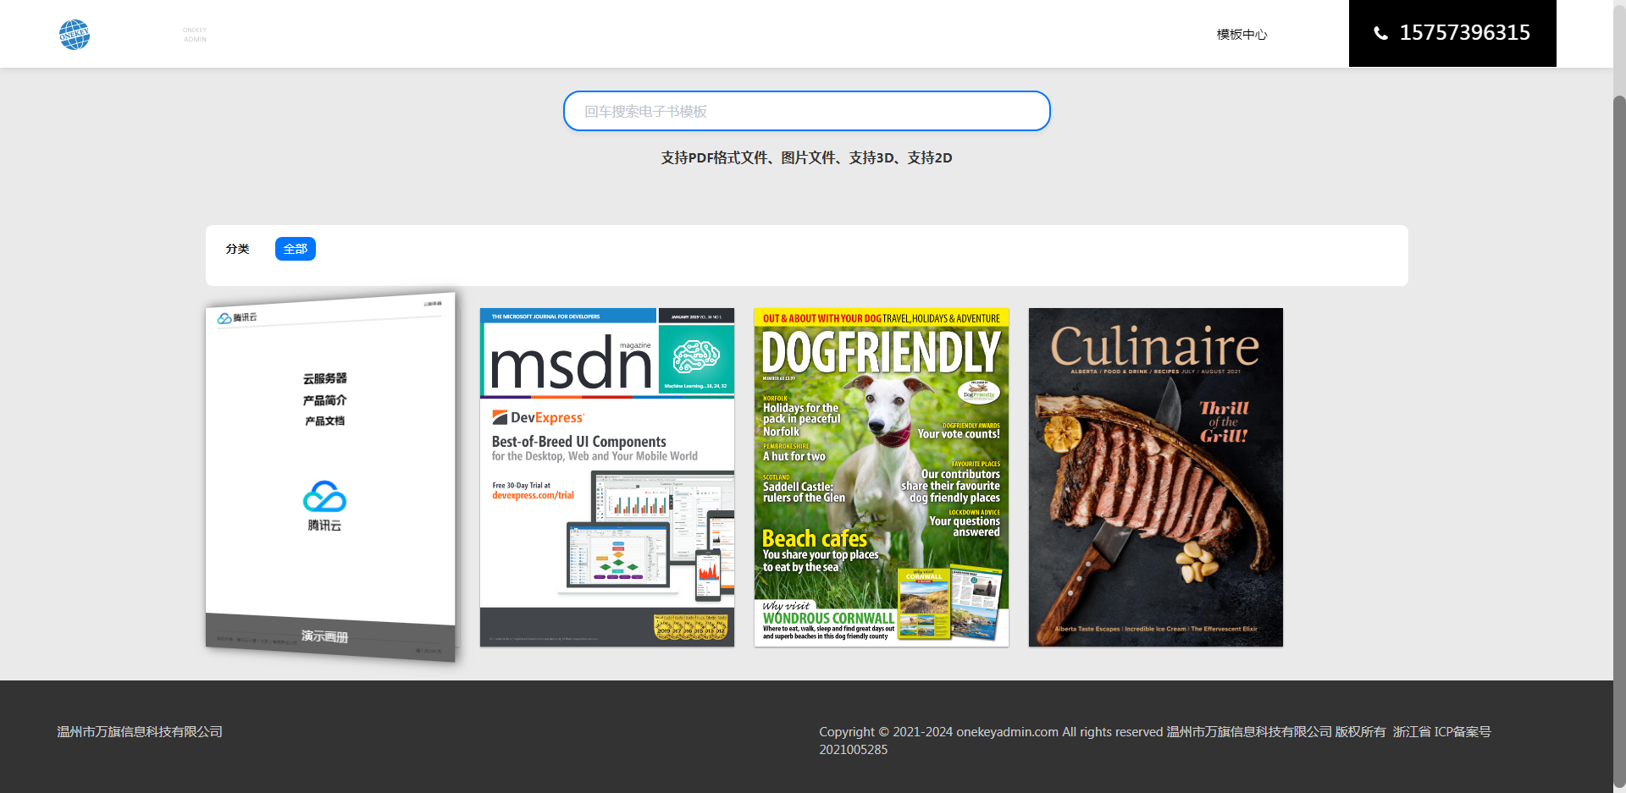1626x793 pixels.
Task: Click the 支持PDF格式文件 description text
Action: coord(807,157)
